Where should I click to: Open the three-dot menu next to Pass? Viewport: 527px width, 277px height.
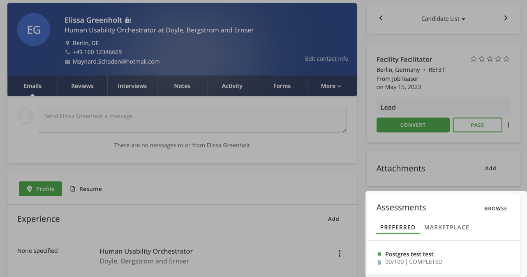click(x=509, y=125)
